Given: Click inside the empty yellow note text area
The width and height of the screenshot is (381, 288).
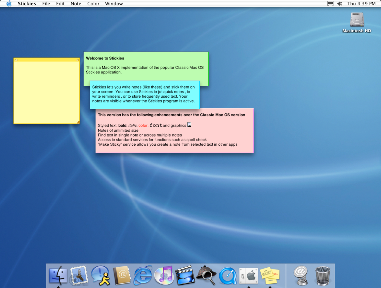Looking at the screenshot, I should 46,94.
